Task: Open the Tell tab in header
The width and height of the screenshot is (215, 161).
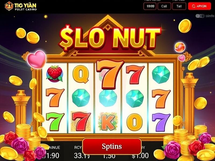Action: (179, 6)
